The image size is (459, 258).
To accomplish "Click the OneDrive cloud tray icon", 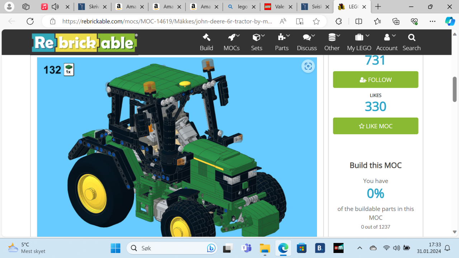I will pos(373,248).
